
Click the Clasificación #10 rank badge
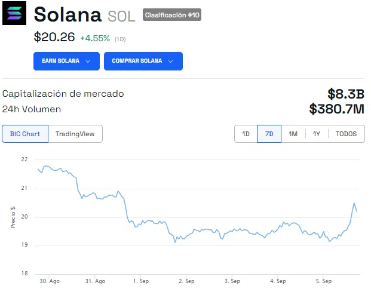point(172,15)
